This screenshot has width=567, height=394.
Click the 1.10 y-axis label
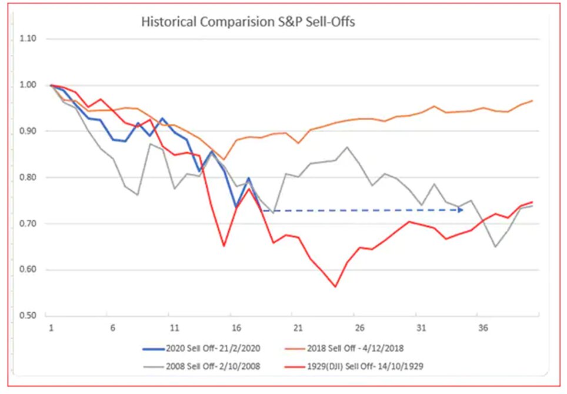28,39
